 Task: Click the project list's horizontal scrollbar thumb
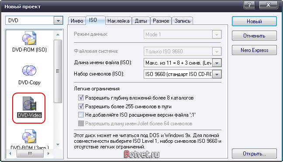click(30, 154)
